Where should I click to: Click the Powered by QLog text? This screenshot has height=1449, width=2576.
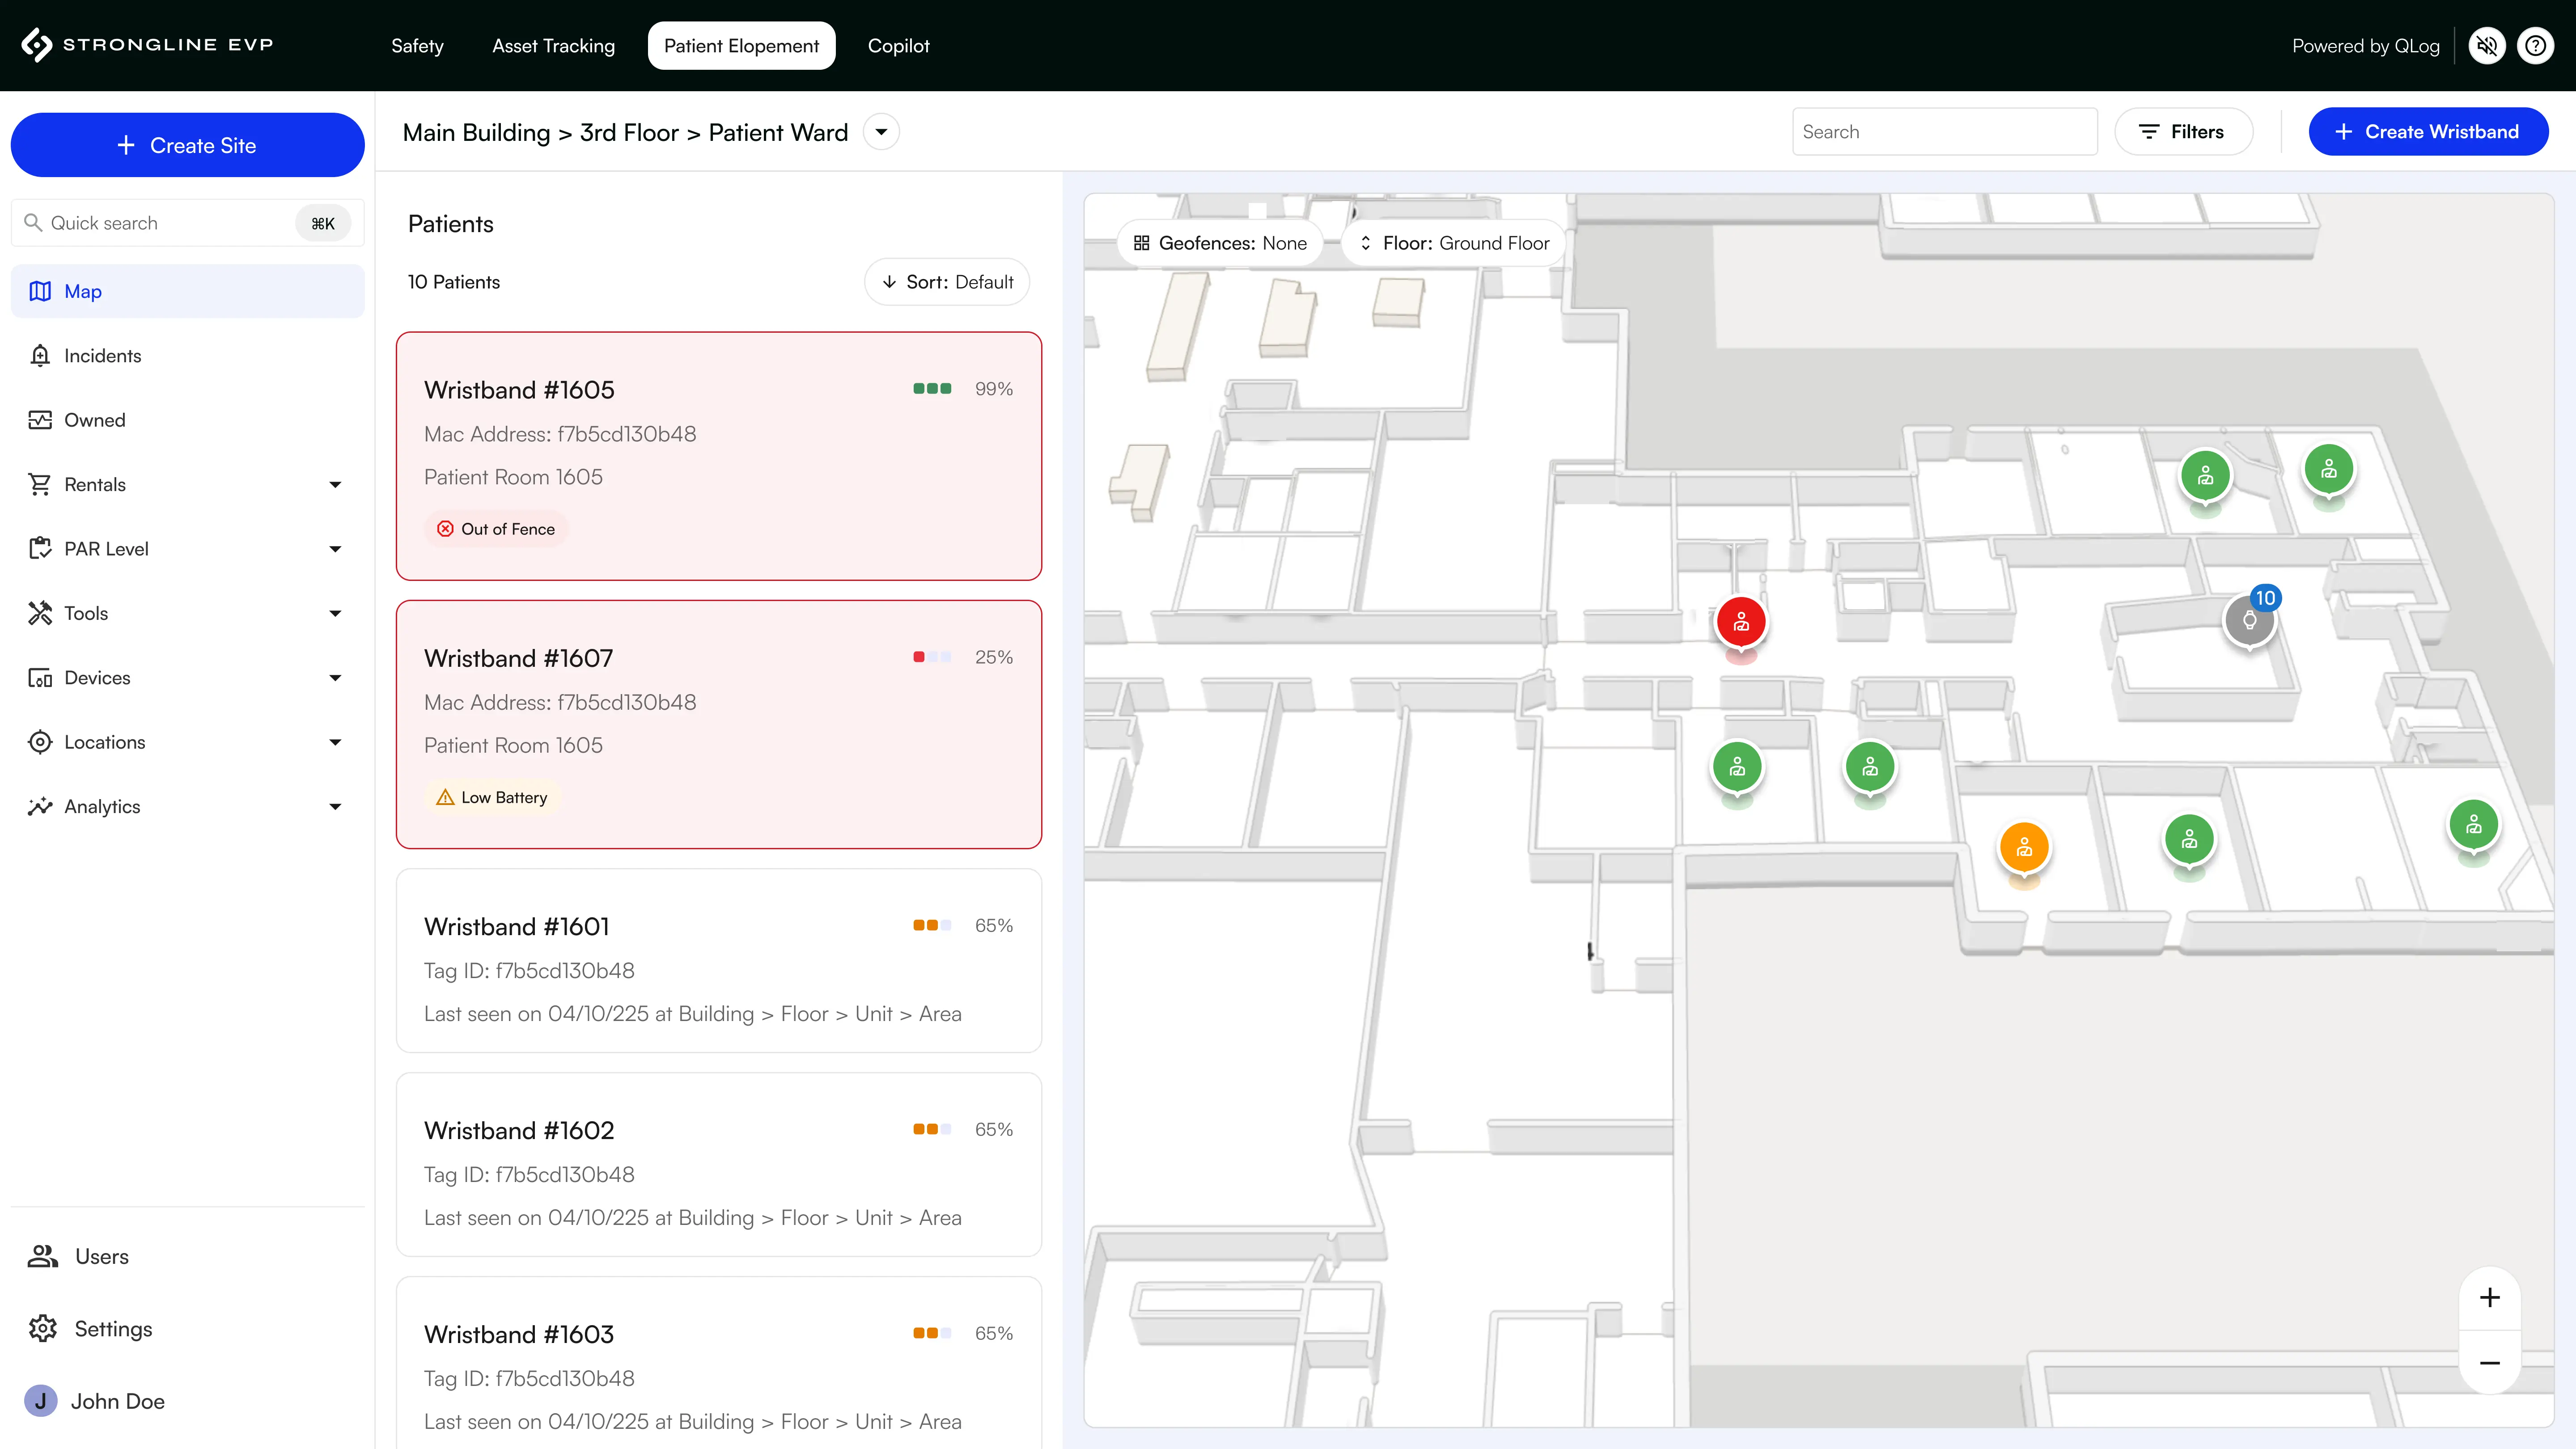[x=2365, y=46]
